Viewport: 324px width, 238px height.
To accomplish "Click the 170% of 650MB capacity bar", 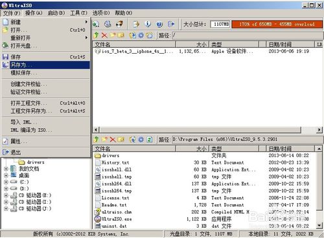I will click(277, 24).
